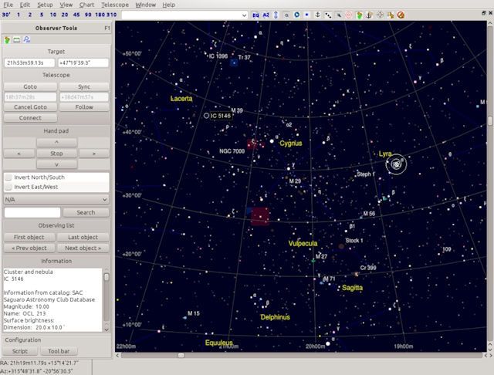Click the Prev object button
The image size is (494, 375).
pos(29,248)
